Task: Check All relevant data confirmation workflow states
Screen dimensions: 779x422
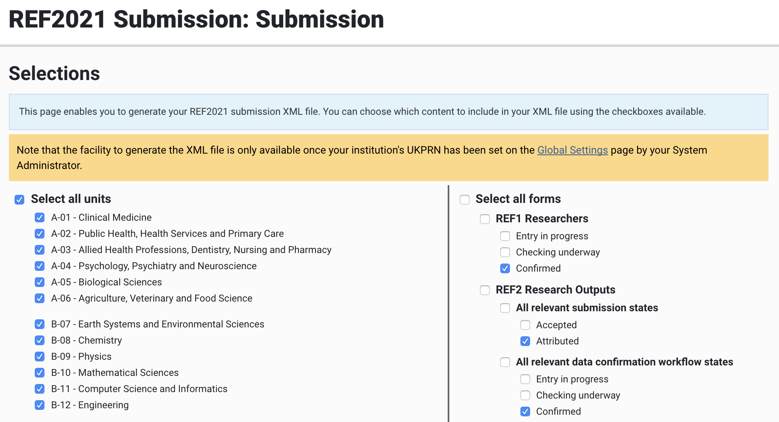Action: click(505, 362)
